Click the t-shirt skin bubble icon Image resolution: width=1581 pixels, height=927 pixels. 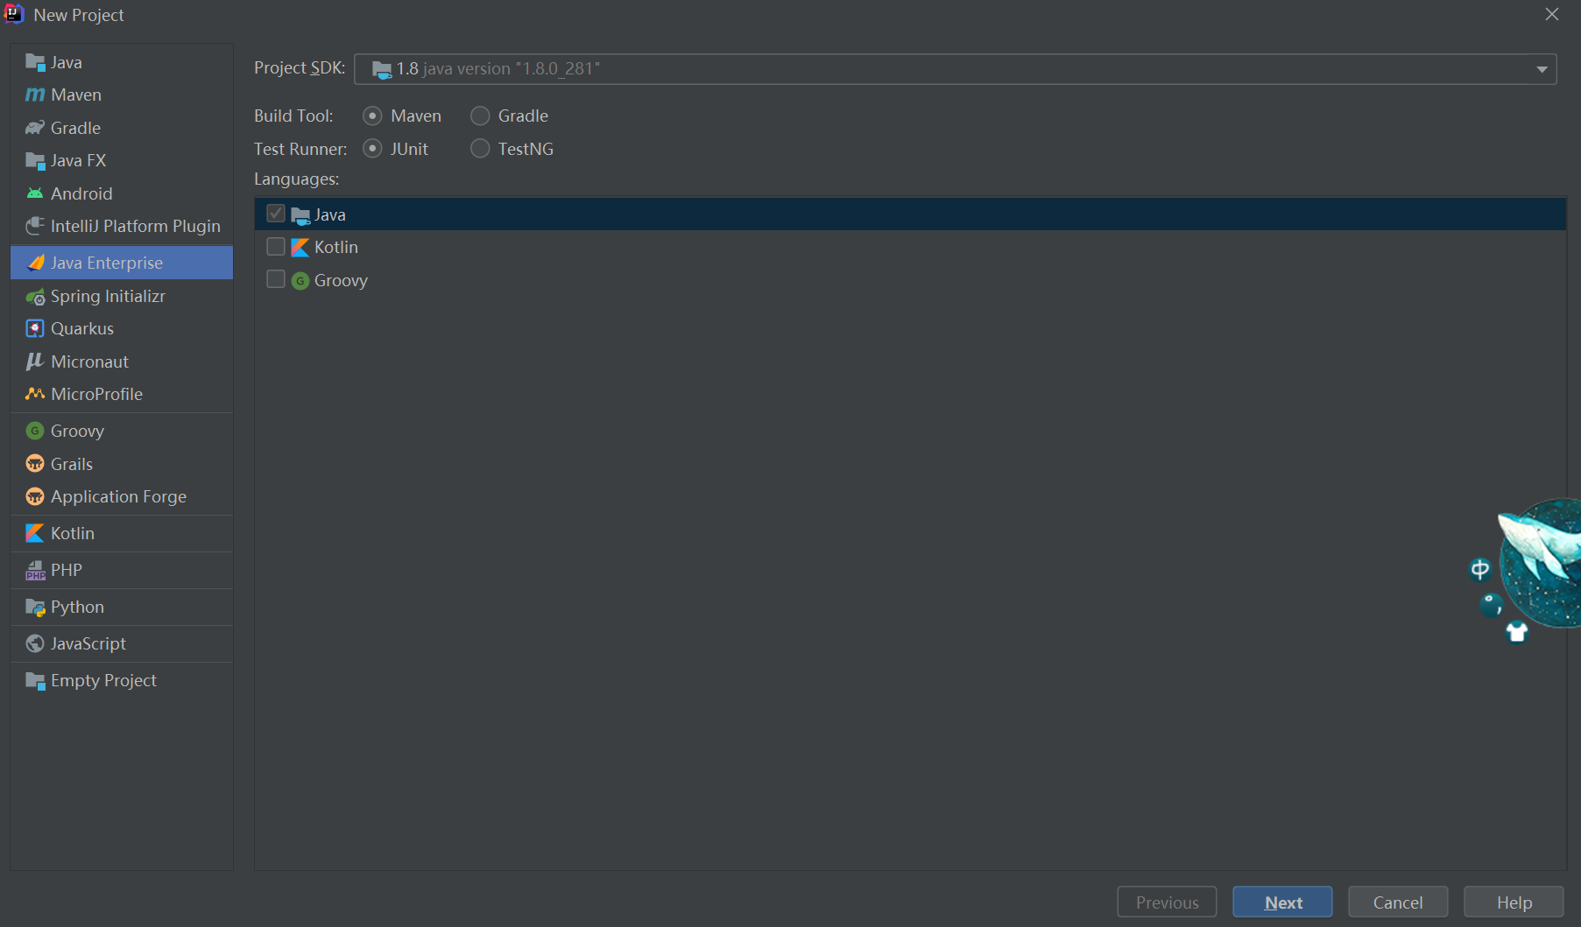[x=1516, y=631]
